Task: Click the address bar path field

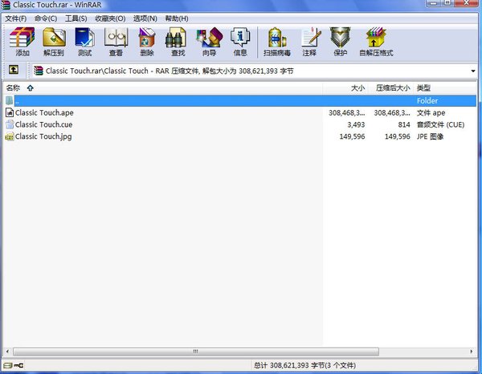Action: tap(254, 71)
